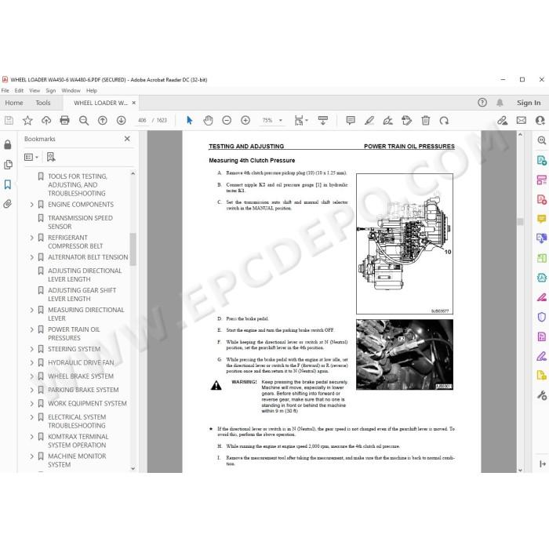
Task: Open TRANSMISSION SPEED SENSOR bookmark
Action: pyautogui.click(x=80, y=222)
